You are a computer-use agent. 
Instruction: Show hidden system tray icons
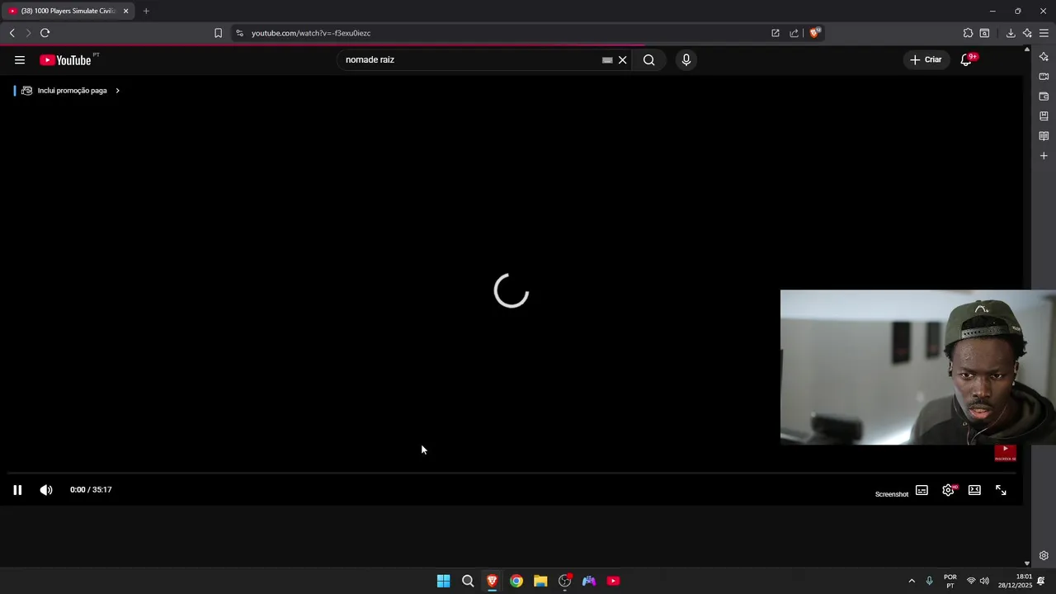point(912,581)
